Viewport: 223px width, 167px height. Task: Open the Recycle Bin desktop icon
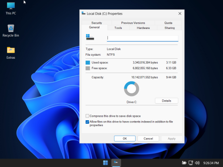[11, 31]
